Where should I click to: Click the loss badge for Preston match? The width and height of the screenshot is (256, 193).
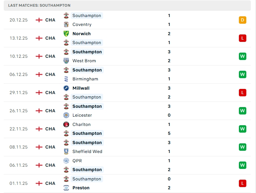tap(243, 183)
